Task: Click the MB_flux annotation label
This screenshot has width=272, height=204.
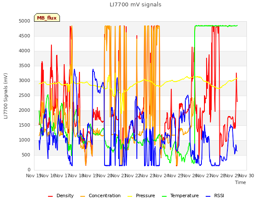Action: click(47, 17)
